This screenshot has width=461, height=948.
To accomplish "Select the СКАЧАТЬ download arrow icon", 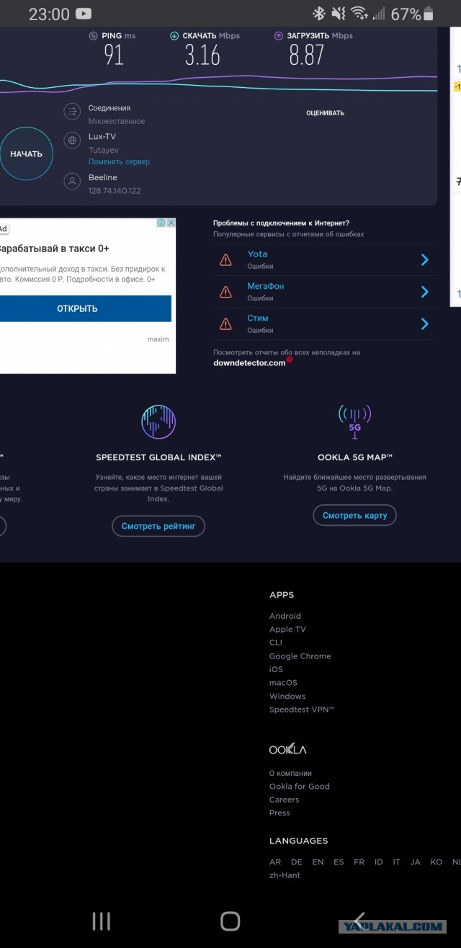I will (174, 35).
